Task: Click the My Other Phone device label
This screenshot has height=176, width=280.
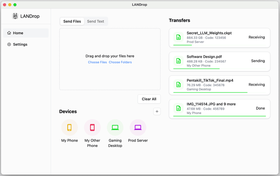Action: click(x=92, y=143)
